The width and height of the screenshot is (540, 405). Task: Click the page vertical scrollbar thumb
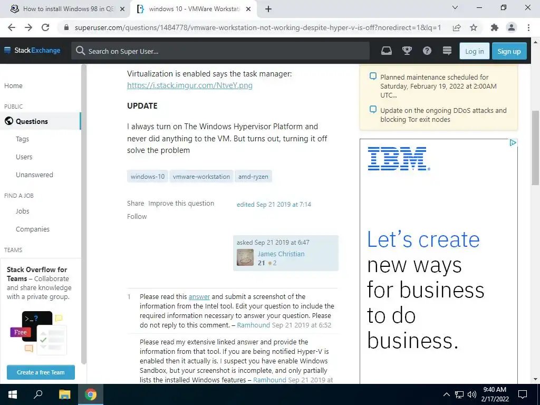[x=536, y=148]
